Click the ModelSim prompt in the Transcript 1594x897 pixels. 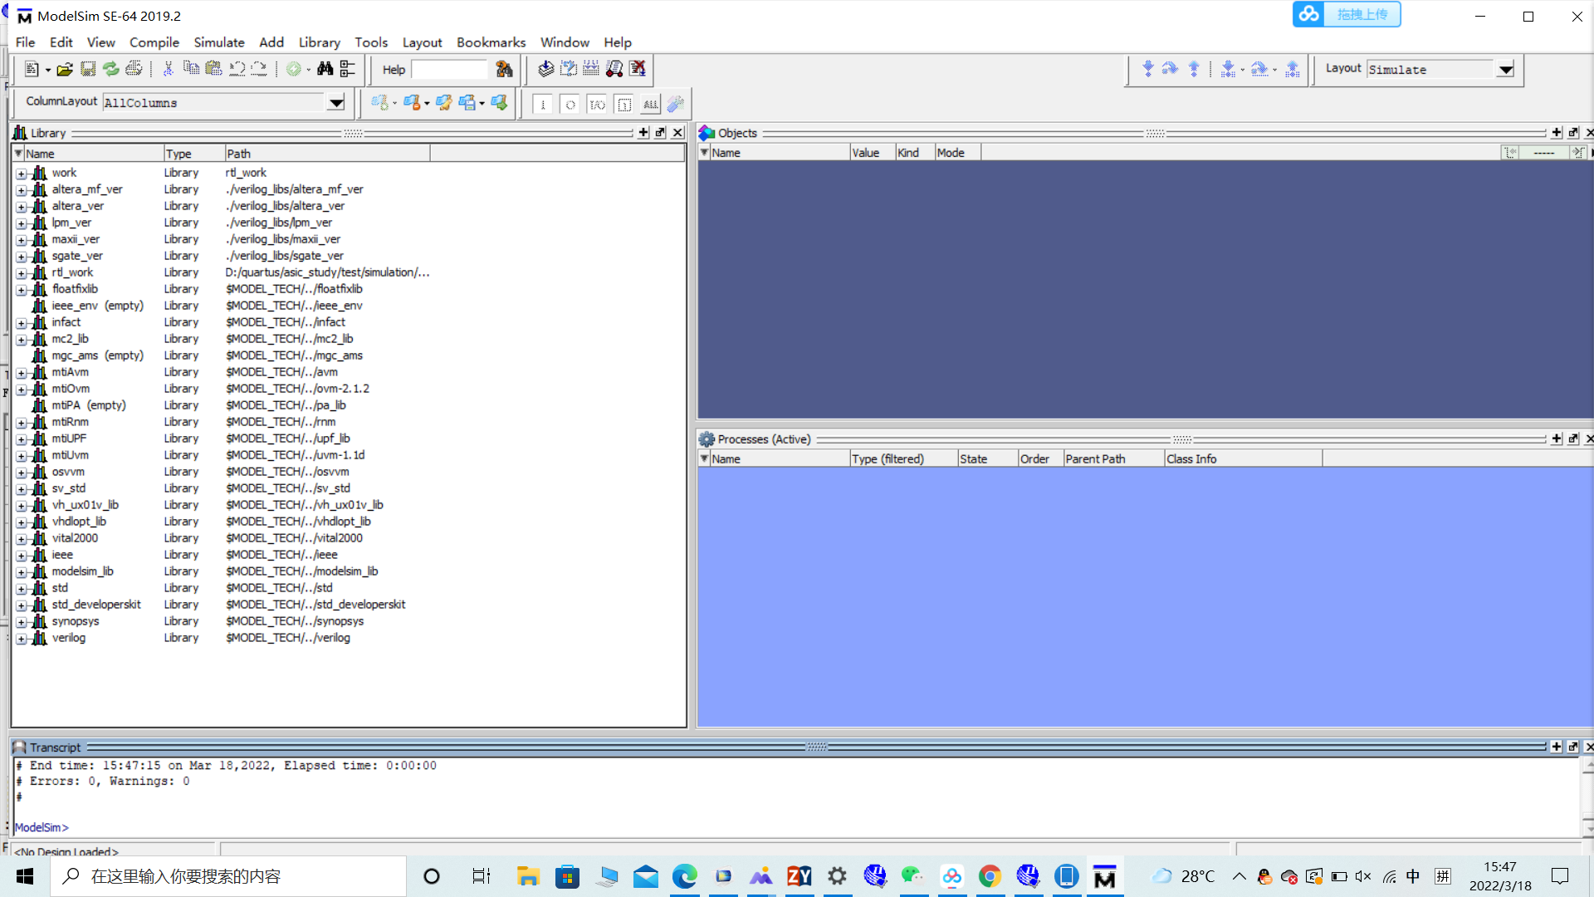(40, 827)
